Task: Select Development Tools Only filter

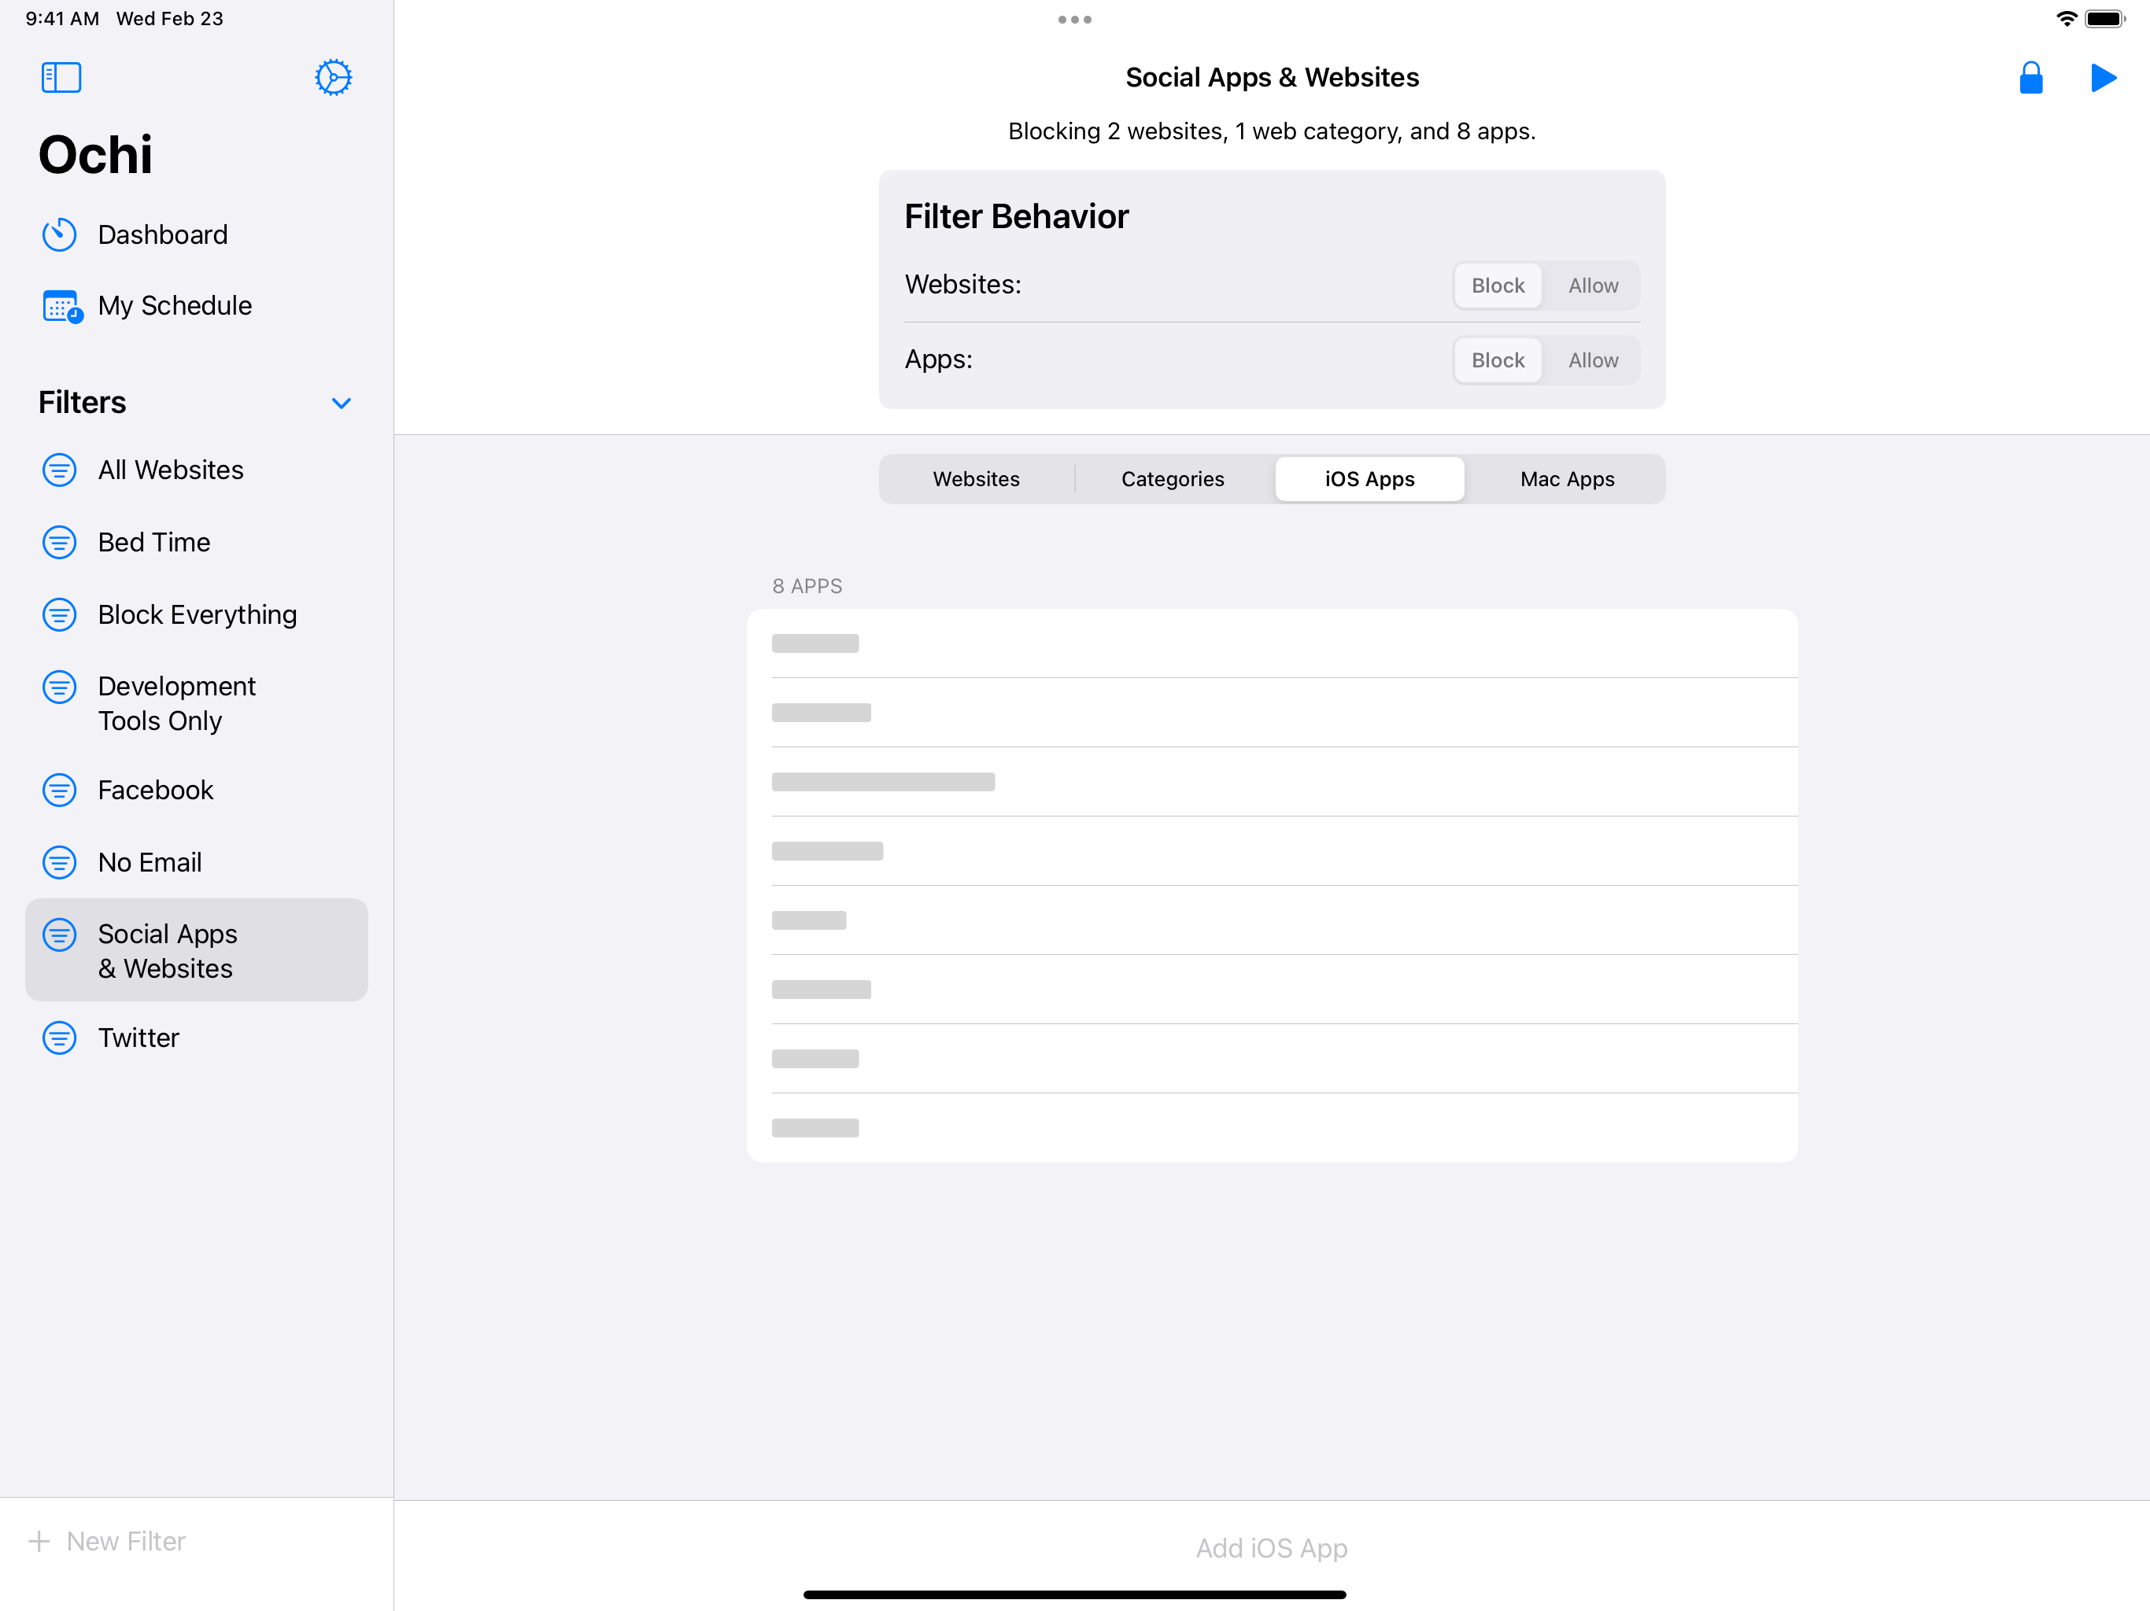Action: [176, 703]
